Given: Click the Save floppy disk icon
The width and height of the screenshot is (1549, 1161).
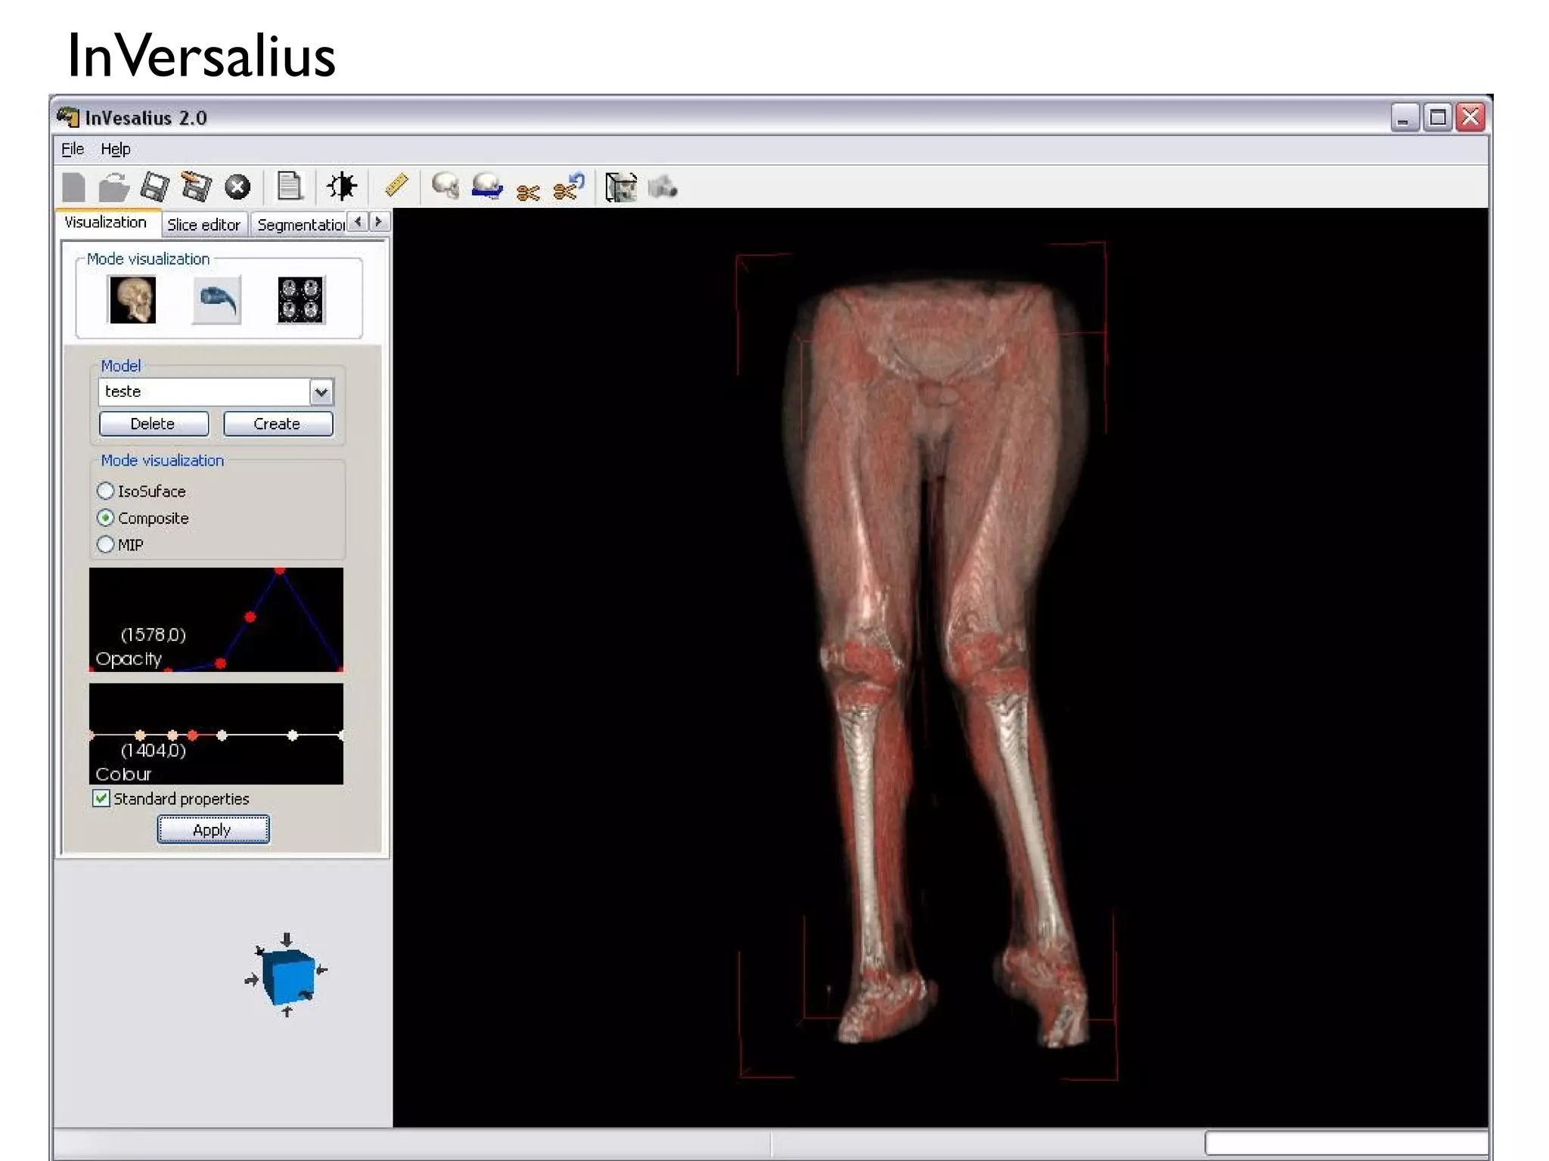Looking at the screenshot, I should pos(155,187).
